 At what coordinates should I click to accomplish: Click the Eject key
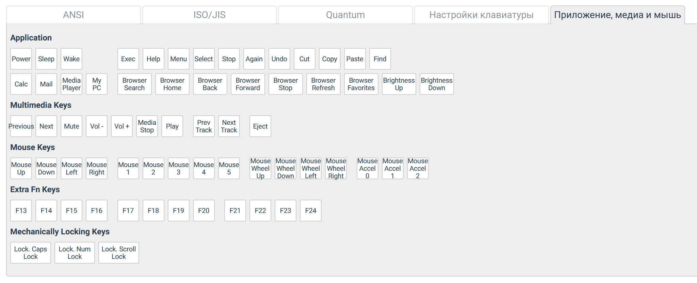(260, 126)
